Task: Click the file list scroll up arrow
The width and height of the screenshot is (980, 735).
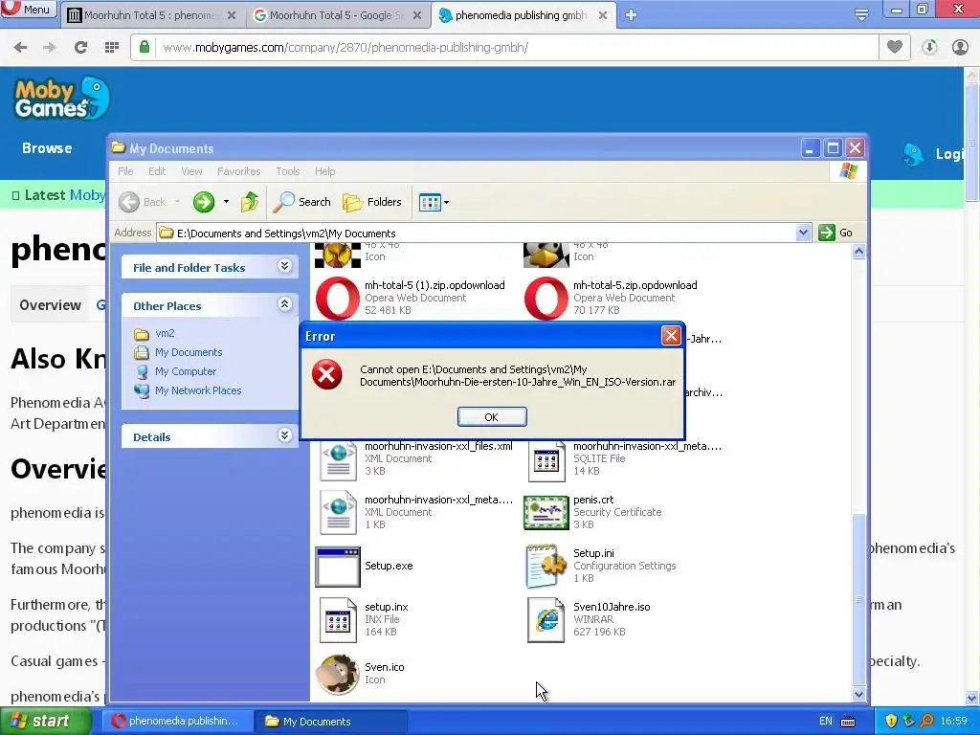Action: (x=858, y=252)
